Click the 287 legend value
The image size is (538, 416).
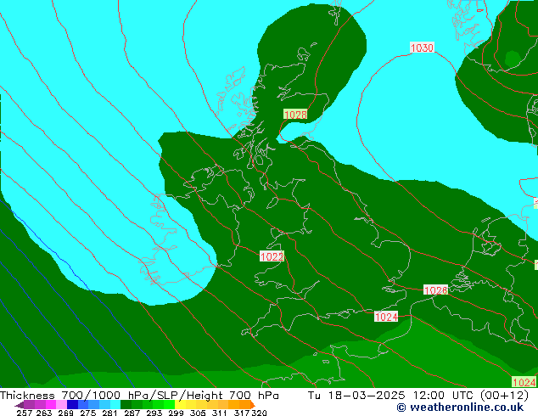coord(132,413)
